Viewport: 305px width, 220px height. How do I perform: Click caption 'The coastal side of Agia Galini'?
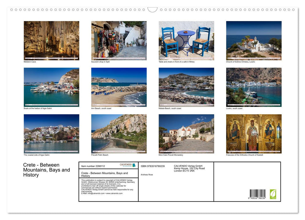click(36, 155)
